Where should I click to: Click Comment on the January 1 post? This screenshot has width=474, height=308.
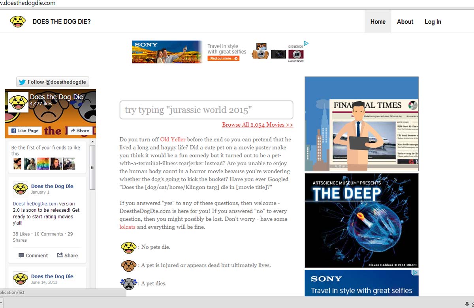pyautogui.click(x=33, y=256)
